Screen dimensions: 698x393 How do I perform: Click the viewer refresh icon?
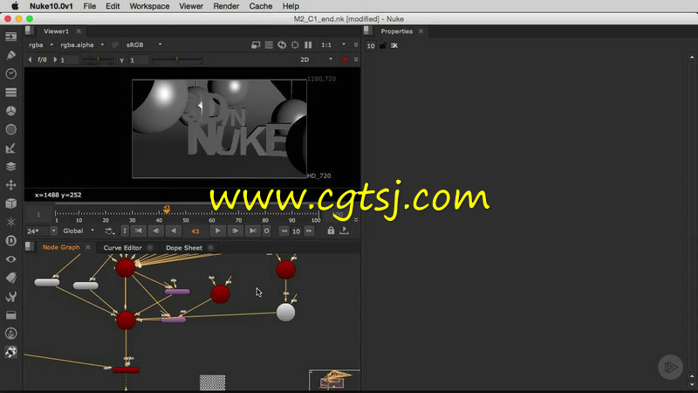[x=282, y=45]
